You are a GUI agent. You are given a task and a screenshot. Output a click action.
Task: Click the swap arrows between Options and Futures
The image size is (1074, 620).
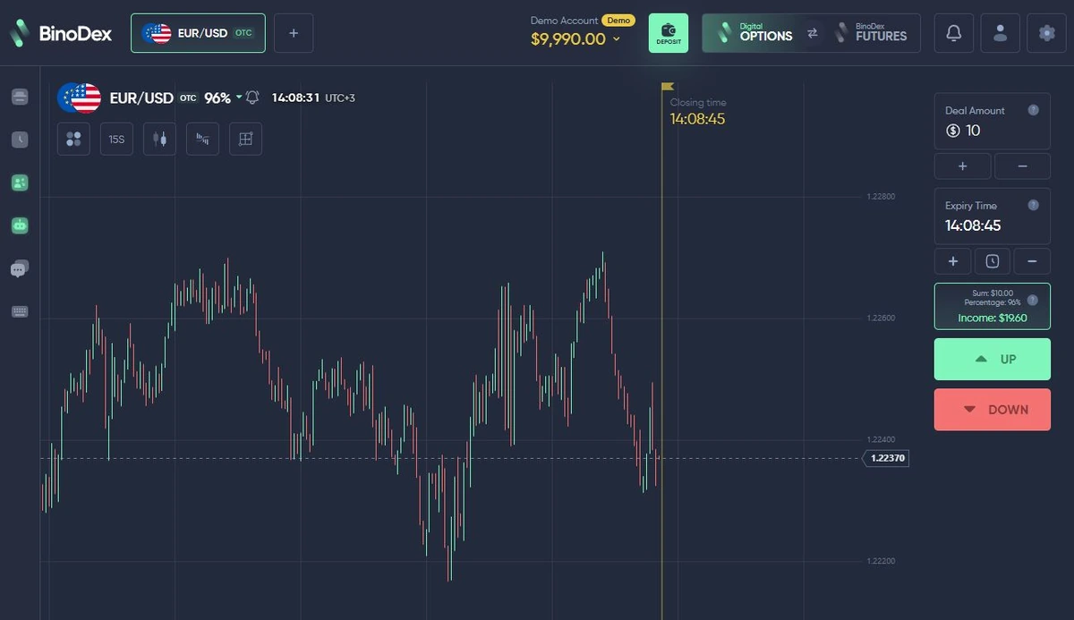813,33
